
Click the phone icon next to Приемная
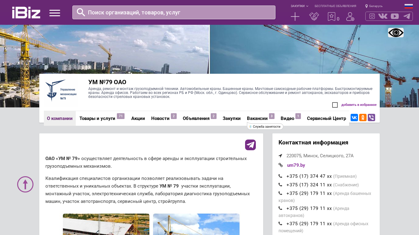(x=280, y=176)
